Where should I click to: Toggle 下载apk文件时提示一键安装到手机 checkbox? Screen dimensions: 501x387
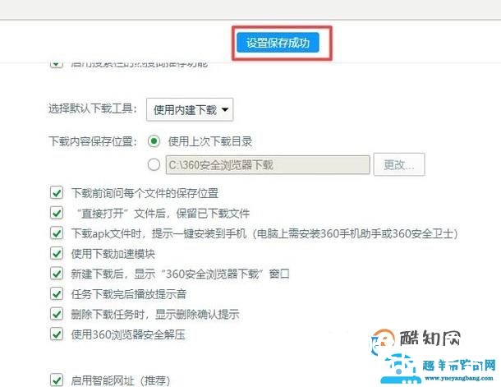[x=57, y=233]
